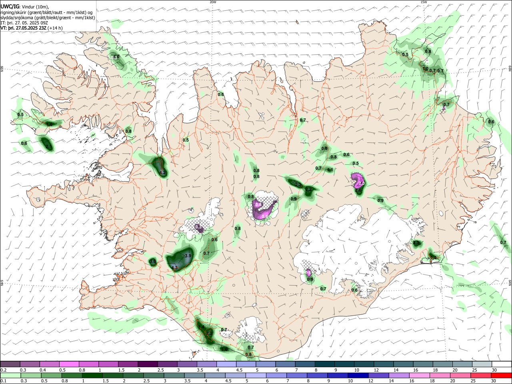Click the darkest purple swatch between 2 and 2.5
The image size is (512, 384).
pyautogui.click(x=147, y=364)
